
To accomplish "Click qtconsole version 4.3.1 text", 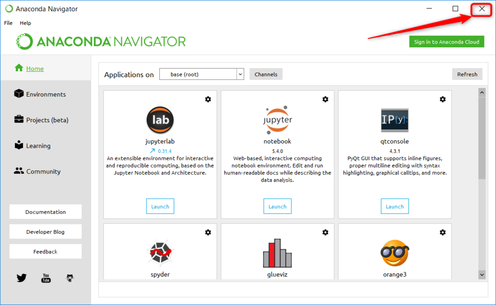I will point(395,151).
